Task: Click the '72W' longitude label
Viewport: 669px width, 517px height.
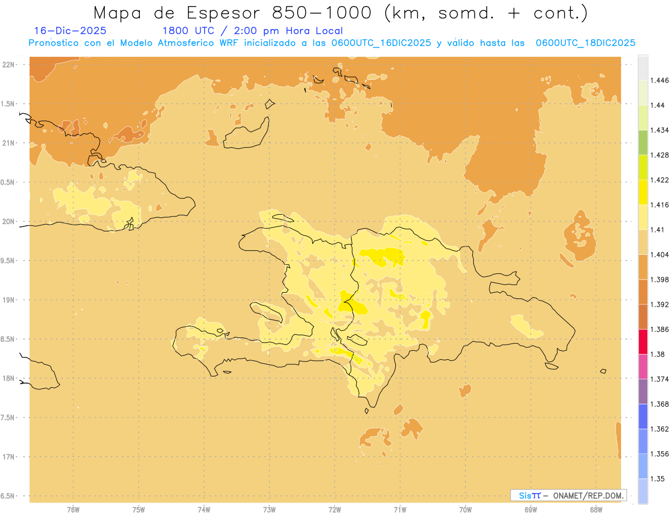Action: [x=334, y=510]
